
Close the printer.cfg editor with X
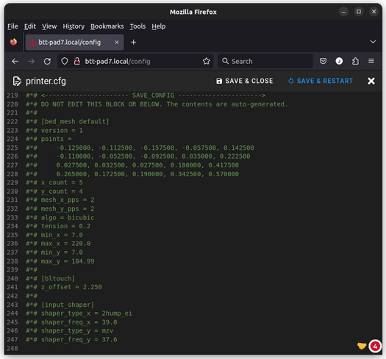[371, 81]
